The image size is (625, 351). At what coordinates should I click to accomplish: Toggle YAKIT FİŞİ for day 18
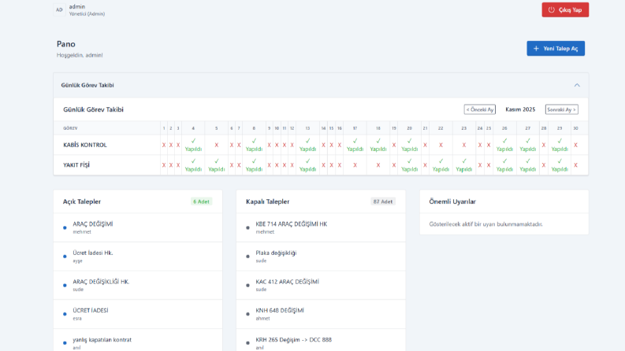tap(378, 165)
